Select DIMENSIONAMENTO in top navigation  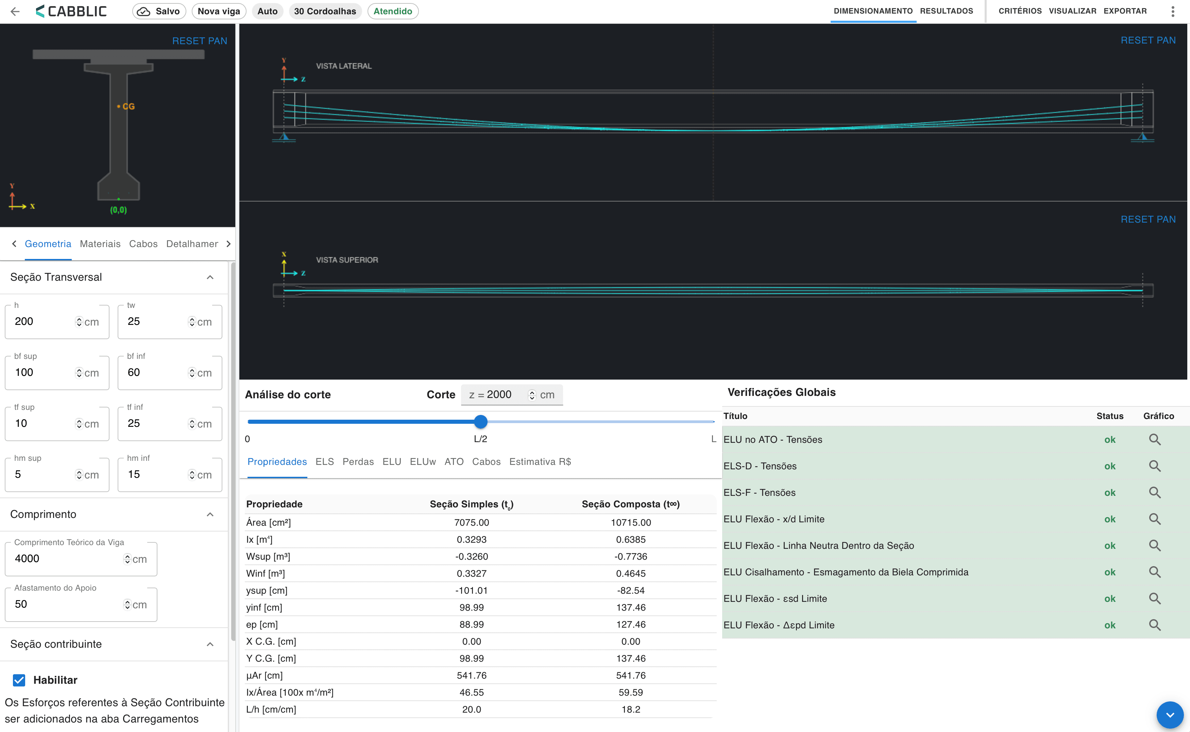pyautogui.click(x=873, y=11)
